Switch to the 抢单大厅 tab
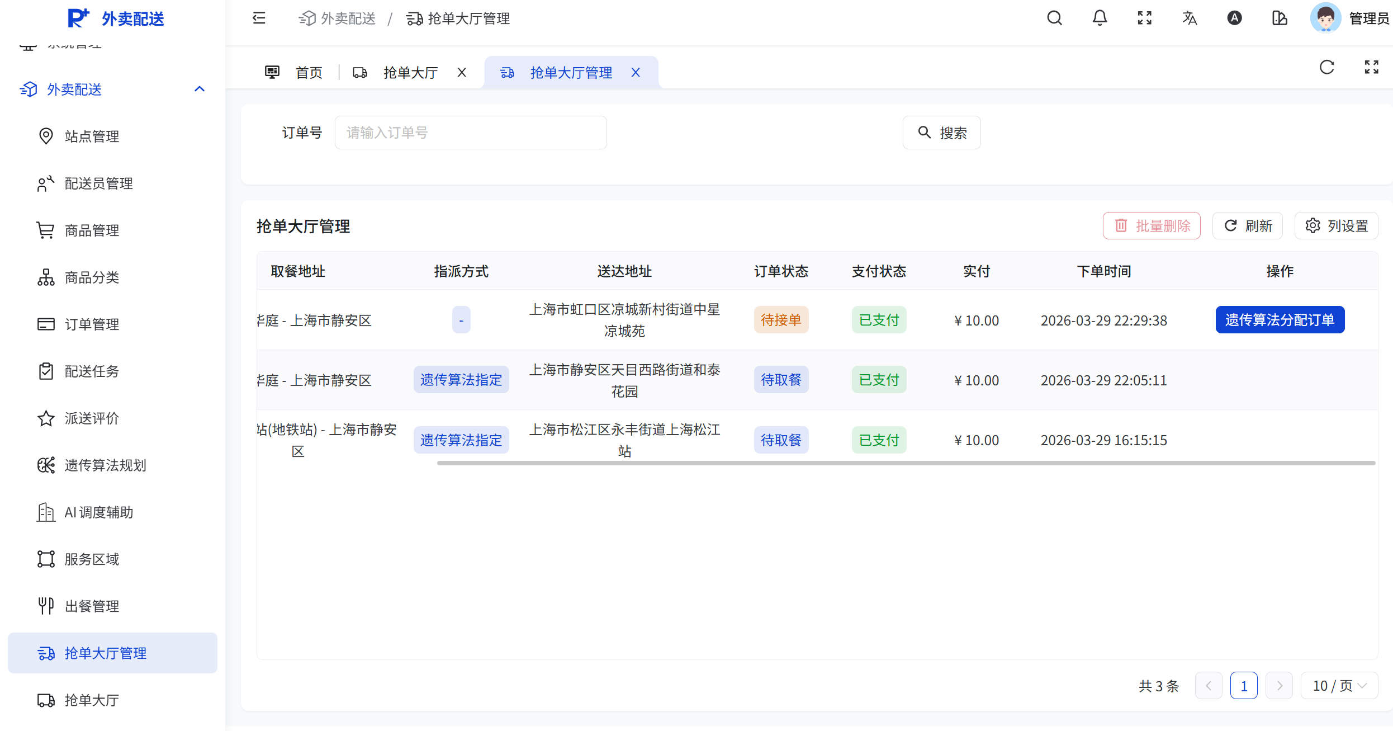This screenshot has height=731, width=1393. point(410,73)
